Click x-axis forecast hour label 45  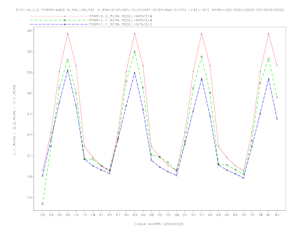pyautogui.click(x=168, y=215)
